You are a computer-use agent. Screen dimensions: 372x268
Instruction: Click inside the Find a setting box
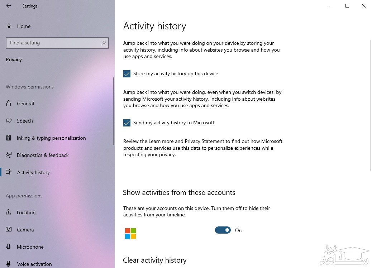tap(54, 43)
